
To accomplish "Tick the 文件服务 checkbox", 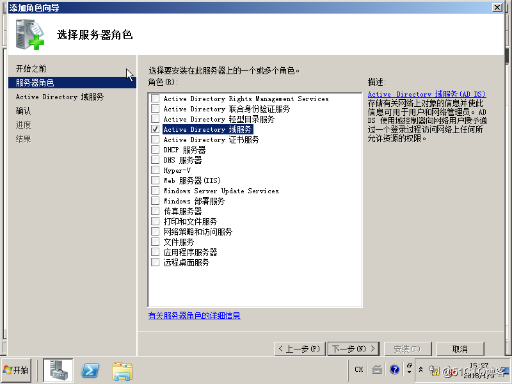I will click(156, 242).
